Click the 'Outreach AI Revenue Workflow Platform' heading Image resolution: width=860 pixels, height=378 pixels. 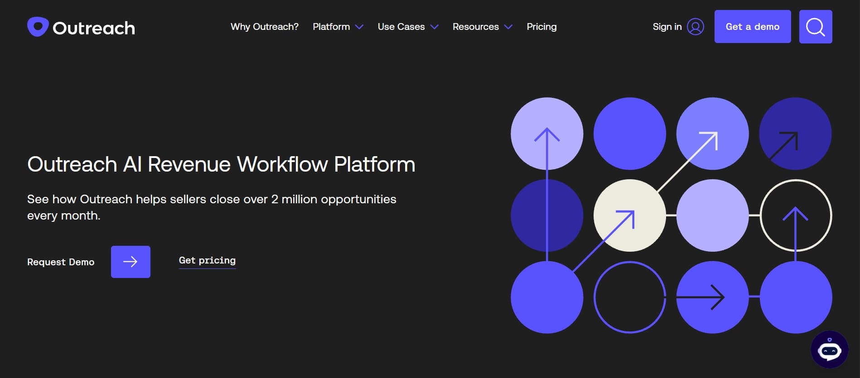point(221,164)
